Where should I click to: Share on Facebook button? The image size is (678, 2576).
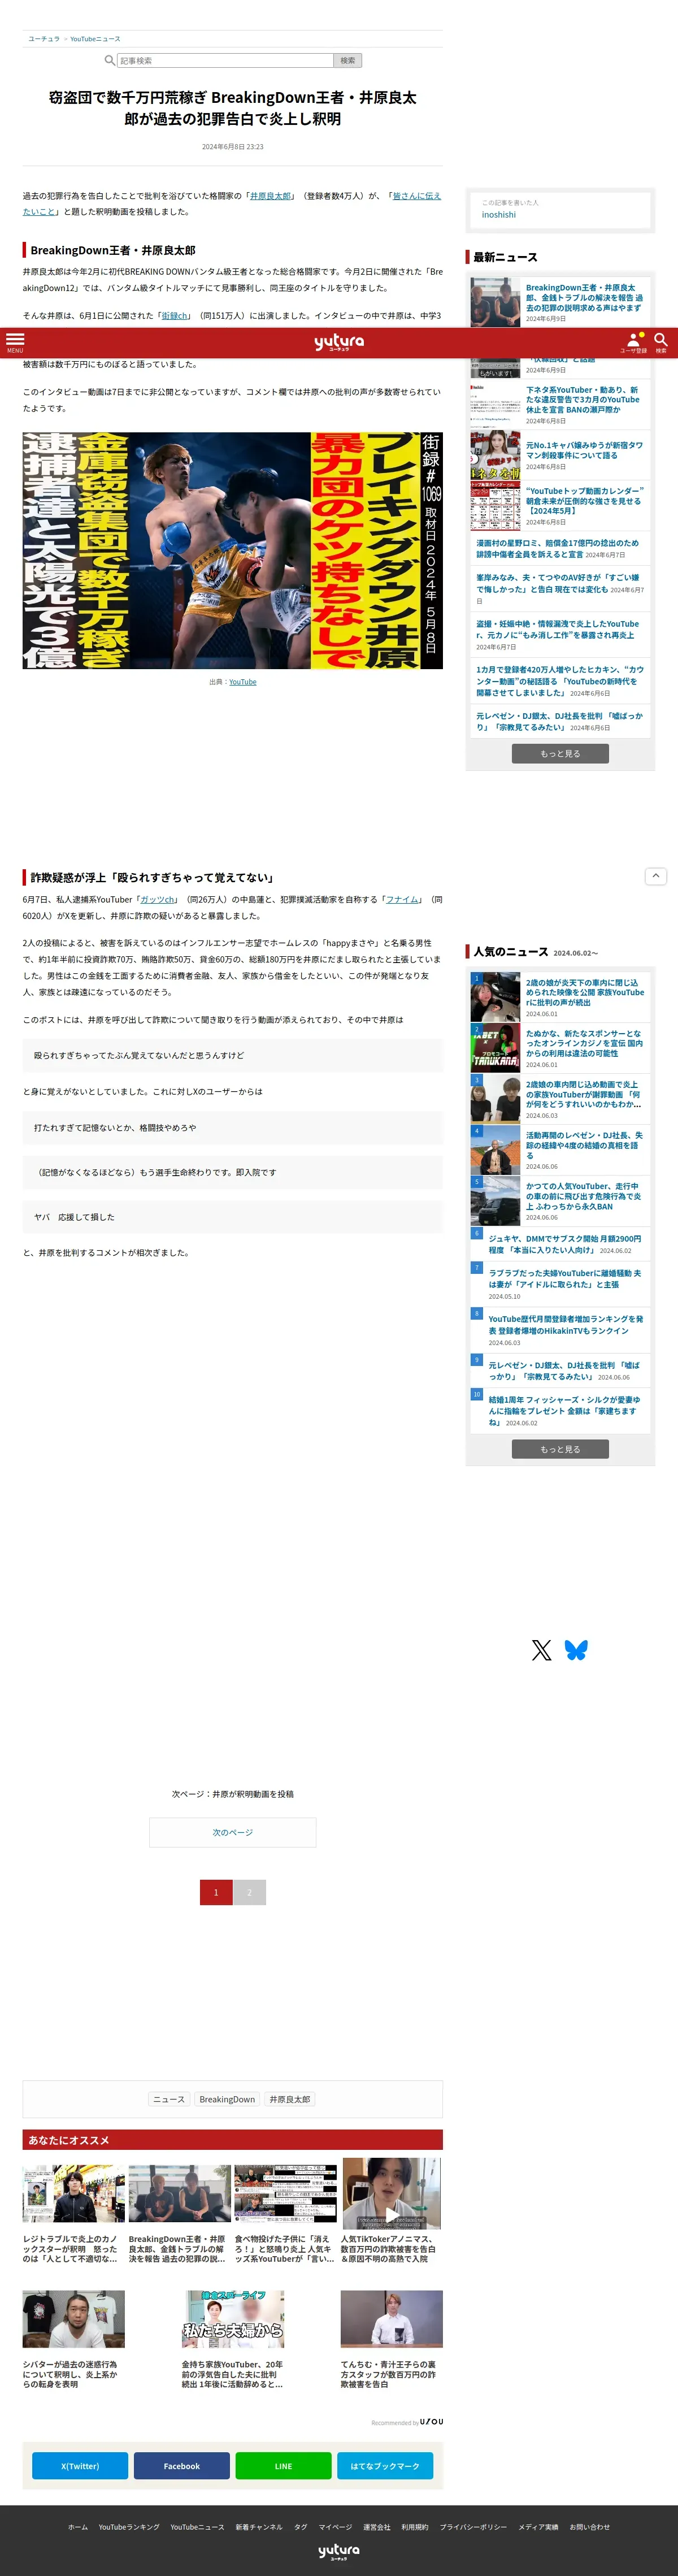(x=182, y=2466)
